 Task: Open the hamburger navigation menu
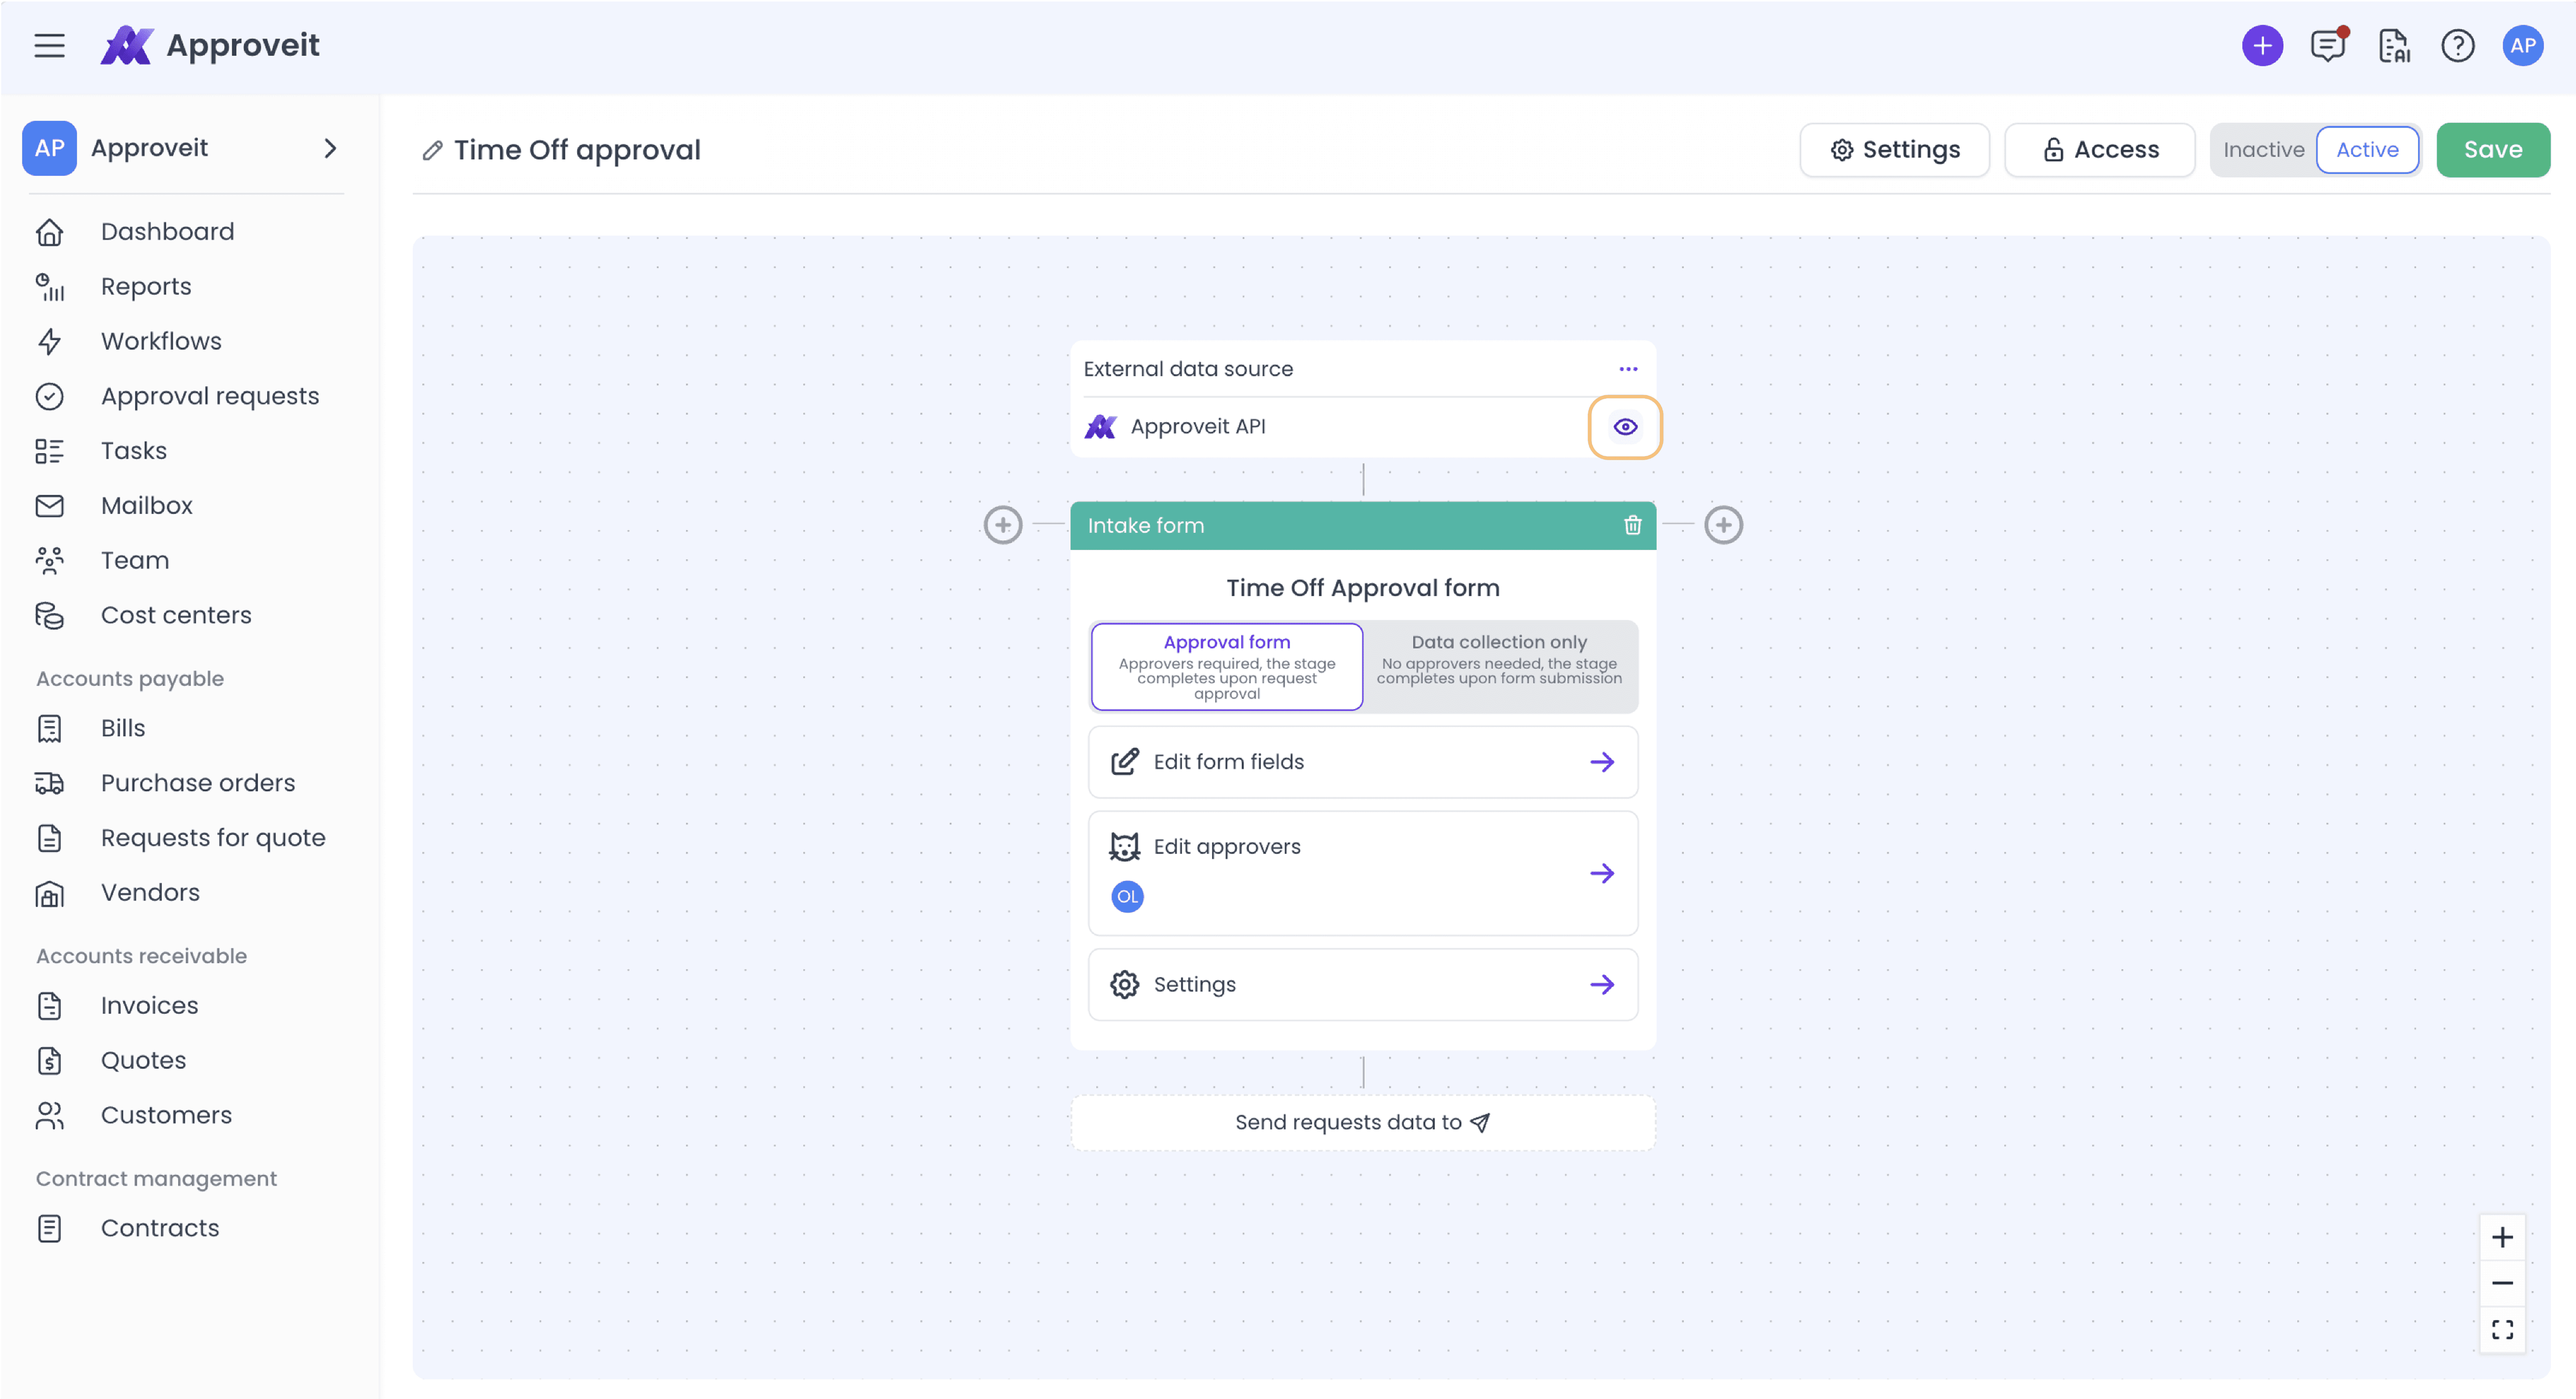(49, 46)
